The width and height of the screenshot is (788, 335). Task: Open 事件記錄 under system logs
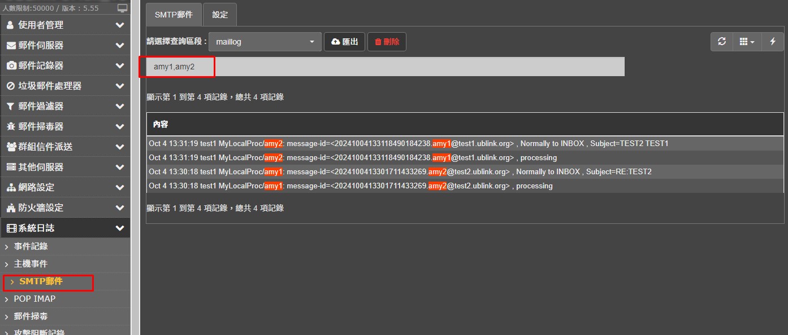(31, 246)
